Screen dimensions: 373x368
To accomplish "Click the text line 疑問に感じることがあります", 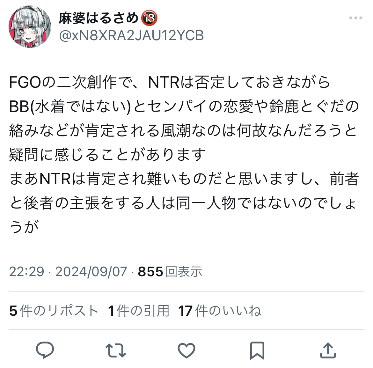I will [107, 155].
